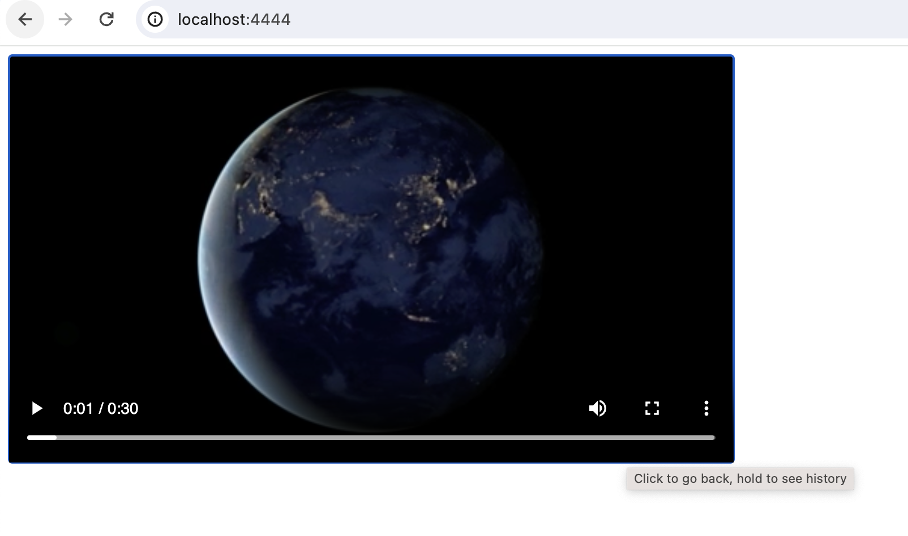Viewport: 908px width, 536px height.
Task: Click the localhost:4444 URL text
Action: click(x=234, y=19)
